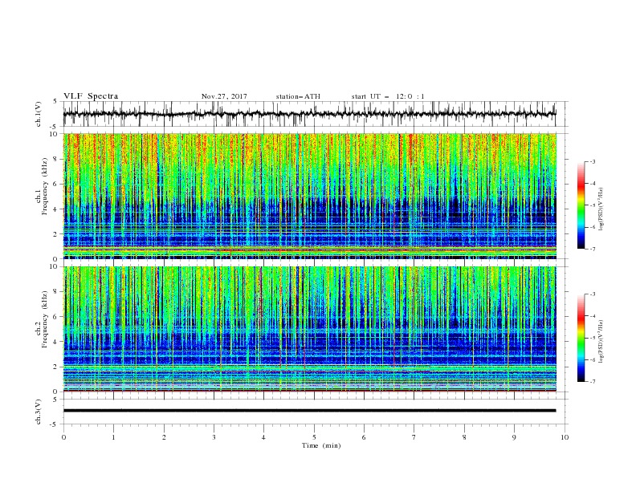The width and height of the screenshot is (636, 491).
Task: Click the 'start UT = 12:0 :1' text
Action: pyautogui.click(x=388, y=96)
